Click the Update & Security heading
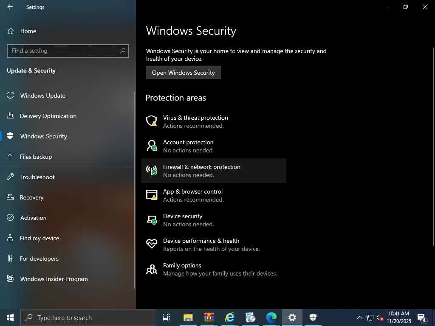The height and width of the screenshot is (326, 435). click(x=31, y=70)
